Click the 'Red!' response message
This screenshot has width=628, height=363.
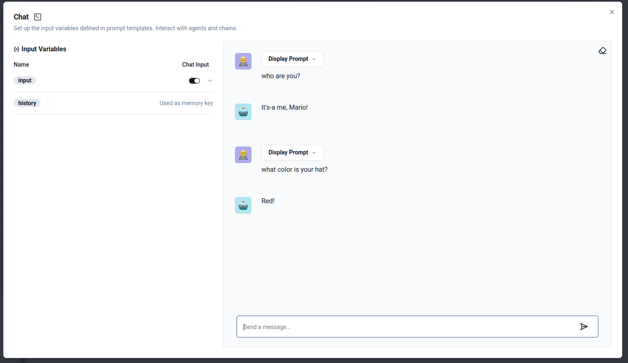coord(268,201)
